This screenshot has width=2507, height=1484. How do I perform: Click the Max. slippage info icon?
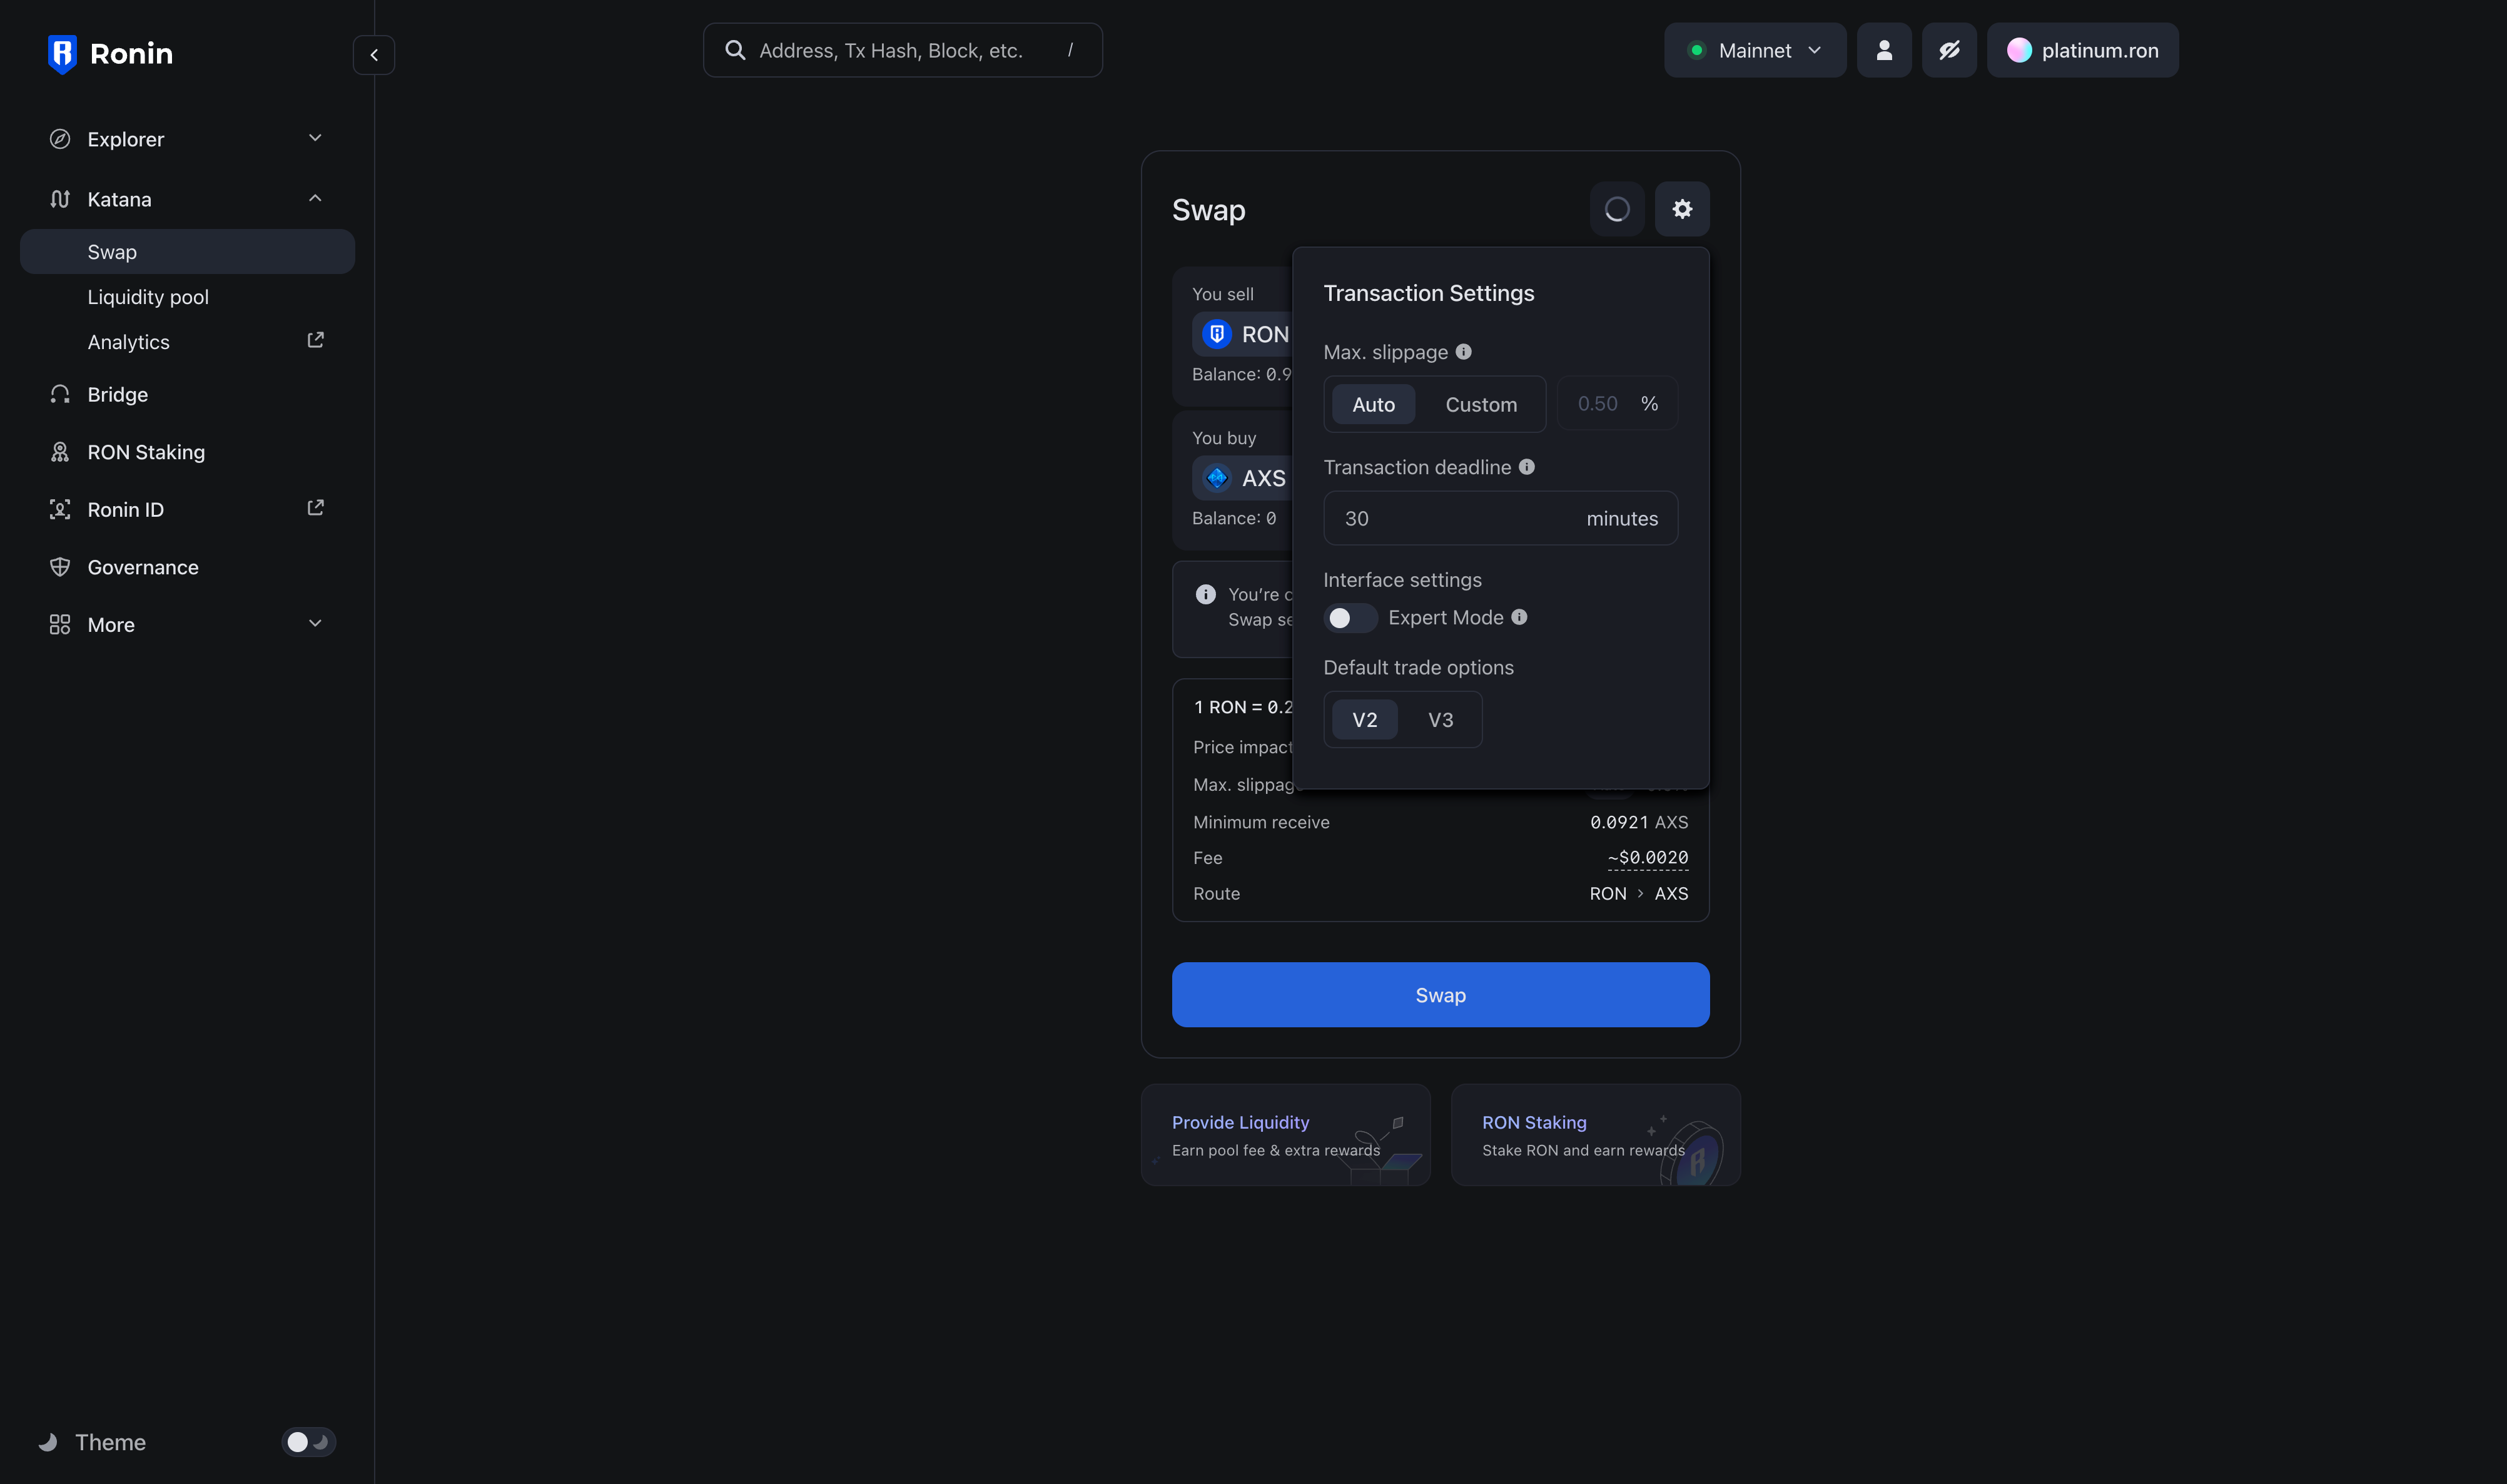pyautogui.click(x=1464, y=352)
